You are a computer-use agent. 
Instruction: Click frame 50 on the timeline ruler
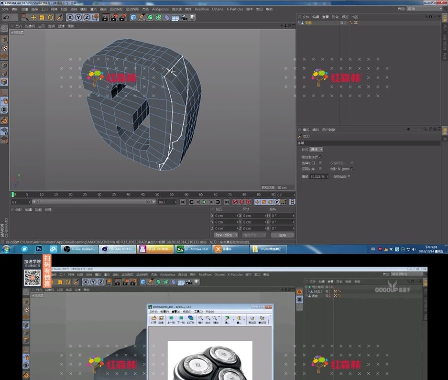[x=157, y=195]
